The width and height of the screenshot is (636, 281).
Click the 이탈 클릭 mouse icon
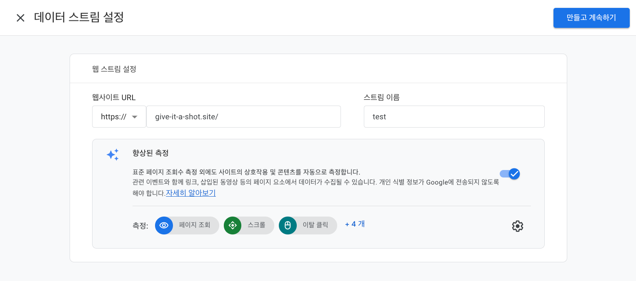(x=288, y=225)
